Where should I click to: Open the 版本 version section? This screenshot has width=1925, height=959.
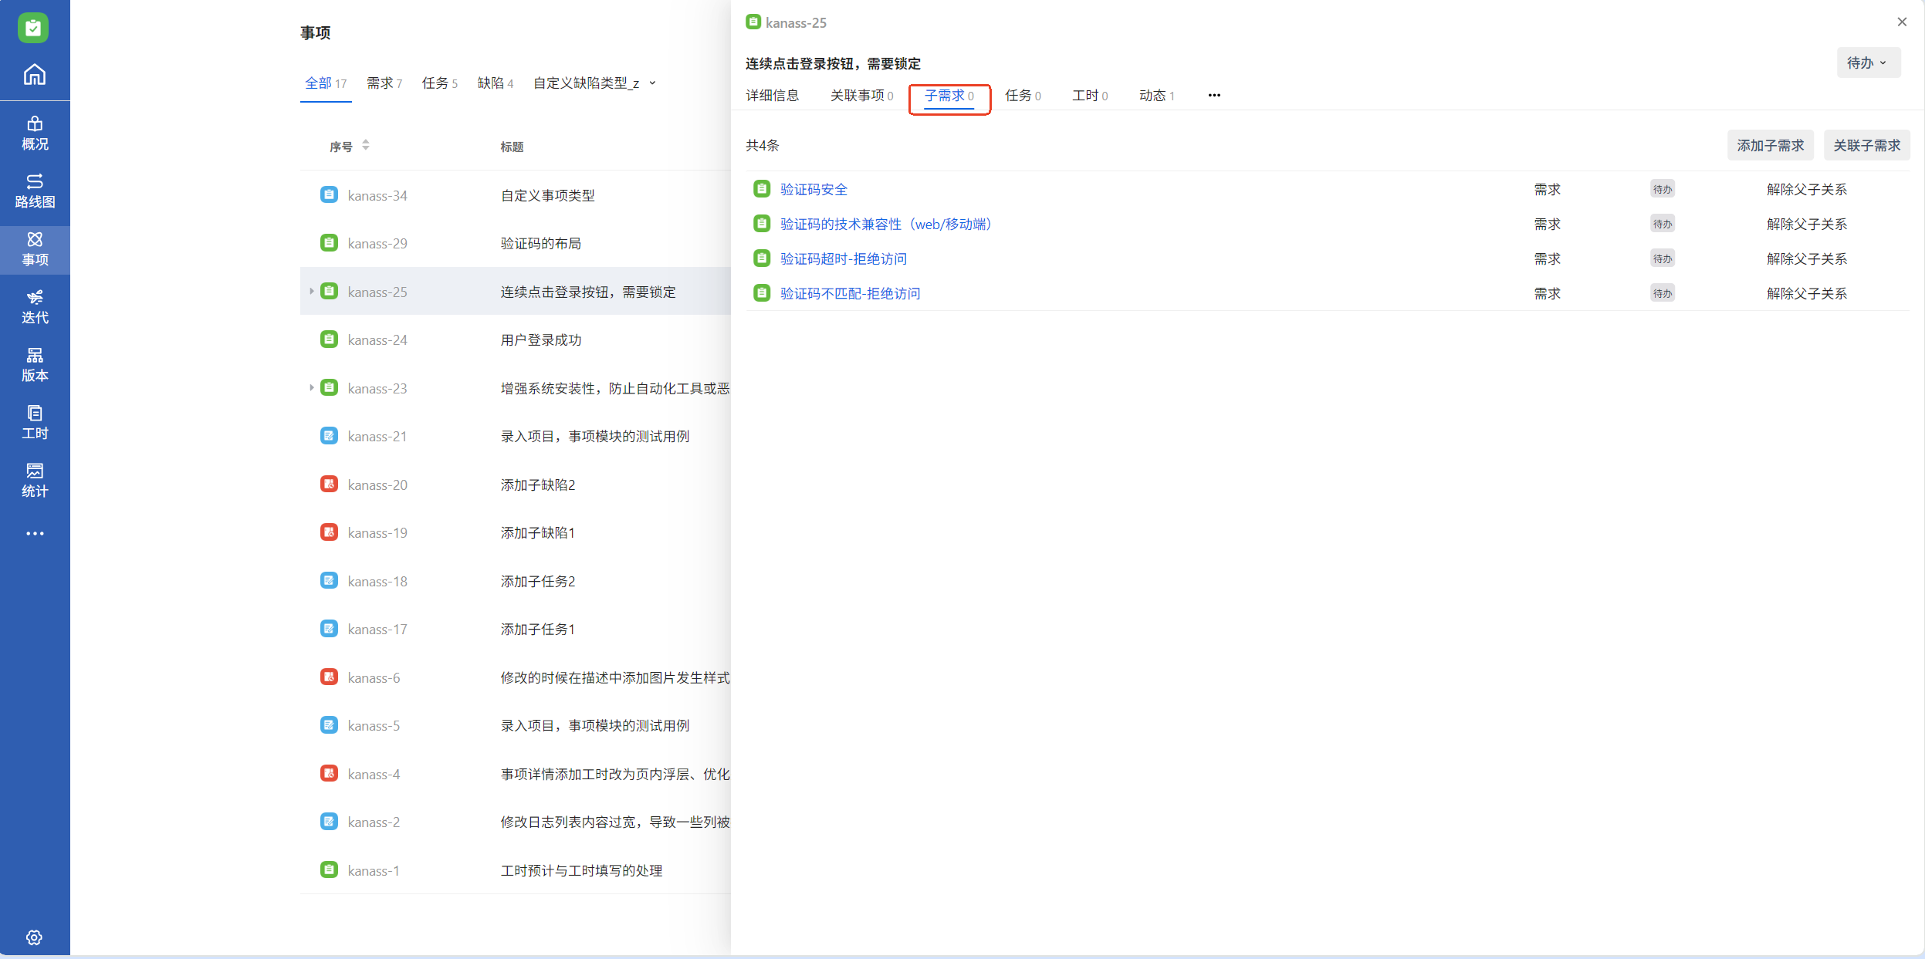(35, 364)
